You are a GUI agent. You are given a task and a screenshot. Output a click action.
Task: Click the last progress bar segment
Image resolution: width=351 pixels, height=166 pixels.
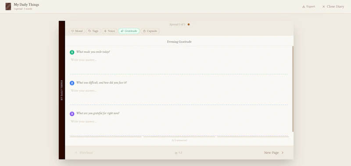[x=253, y=137]
